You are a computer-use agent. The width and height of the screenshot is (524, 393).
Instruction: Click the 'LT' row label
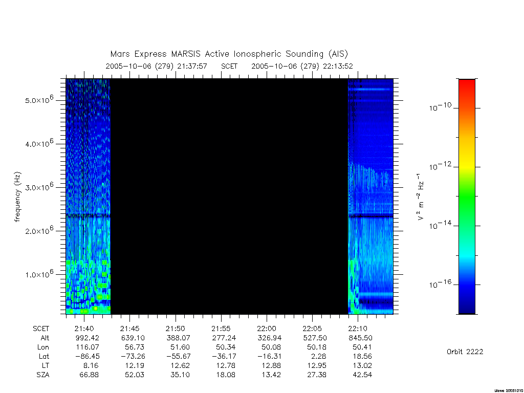click(46, 365)
